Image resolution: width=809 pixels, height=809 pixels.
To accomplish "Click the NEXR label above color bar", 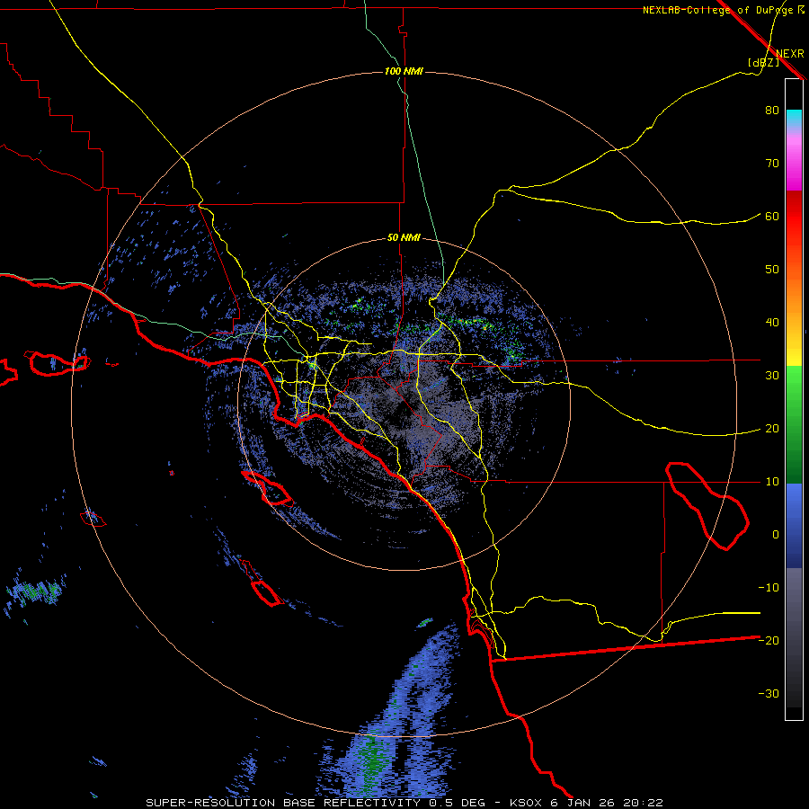I will point(790,54).
